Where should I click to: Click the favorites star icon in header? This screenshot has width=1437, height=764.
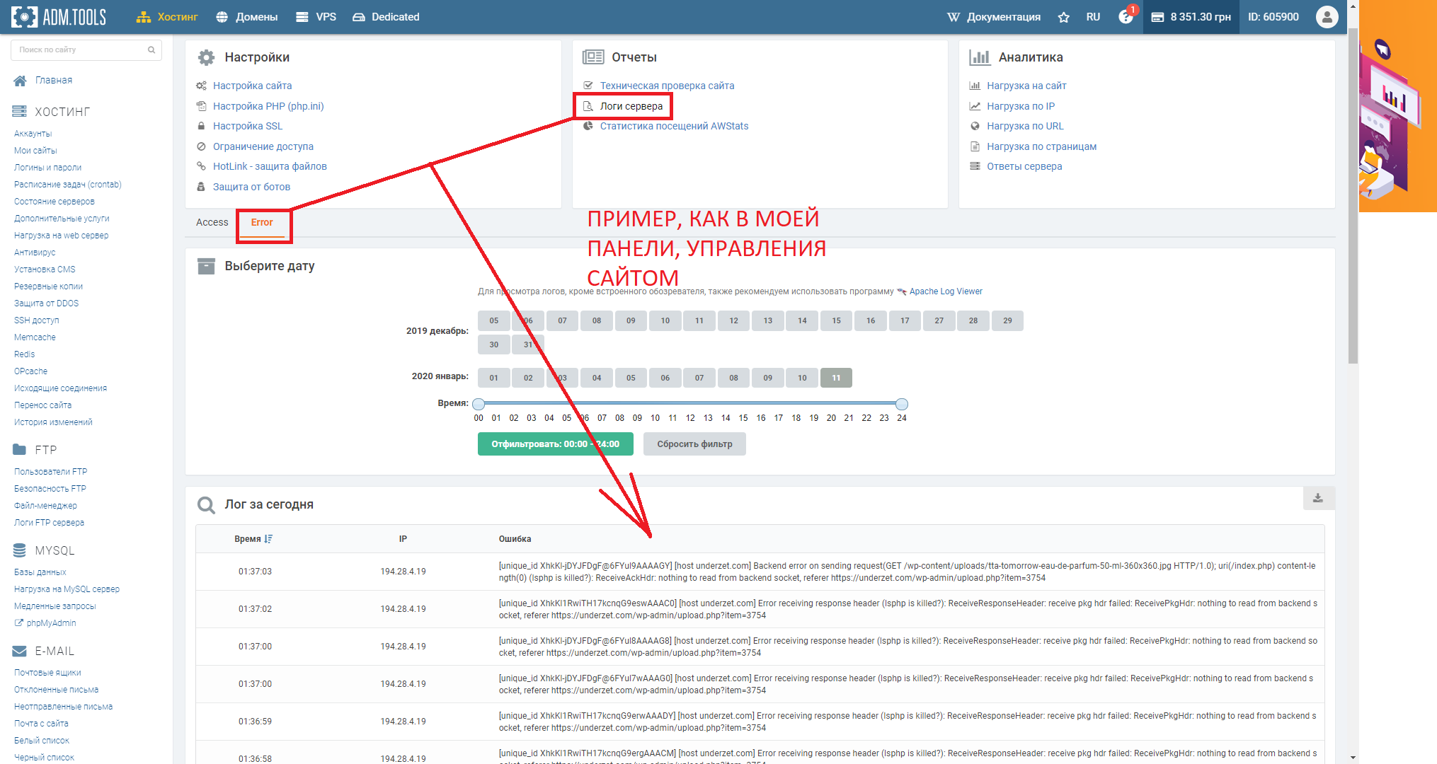pyautogui.click(x=1063, y=17)
